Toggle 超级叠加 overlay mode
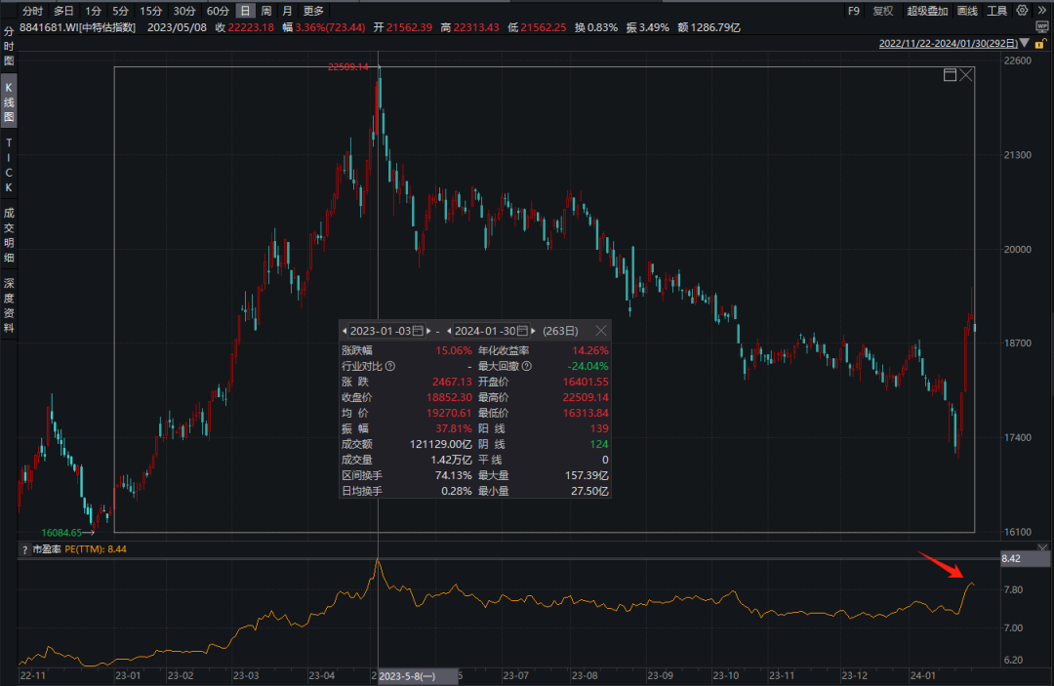 (x=925, y=11)
